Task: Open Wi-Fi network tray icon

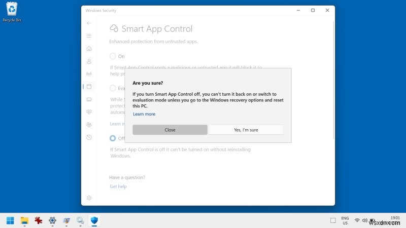Action: pyautogui.click(x=357, y=220)
